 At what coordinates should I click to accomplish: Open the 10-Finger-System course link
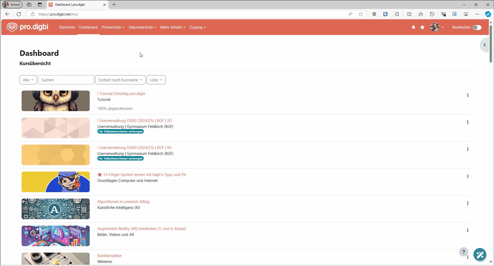click(x=144, y=174)
